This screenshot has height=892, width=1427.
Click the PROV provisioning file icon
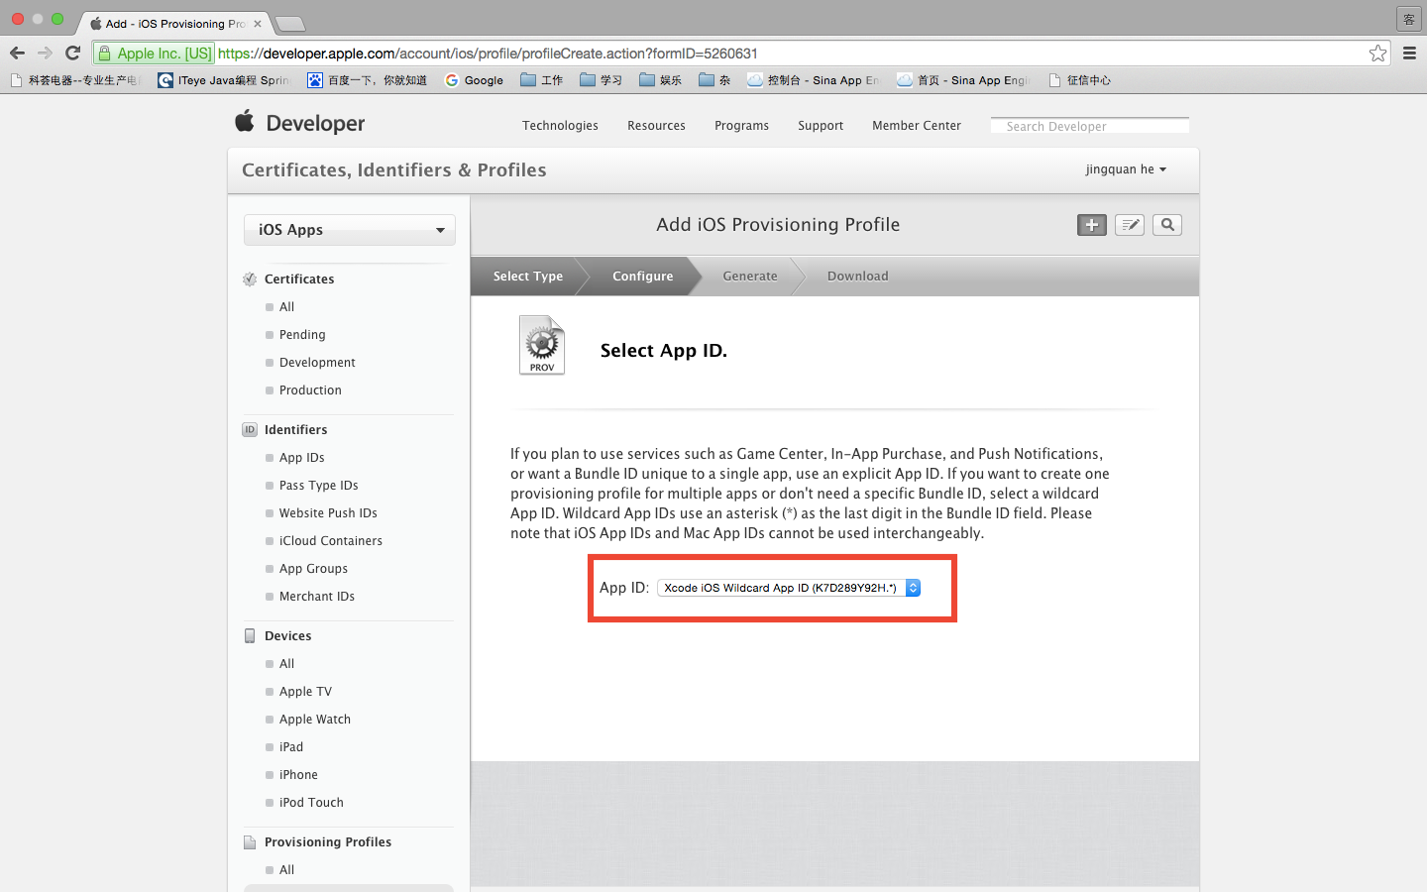click(x=542, y=345)
